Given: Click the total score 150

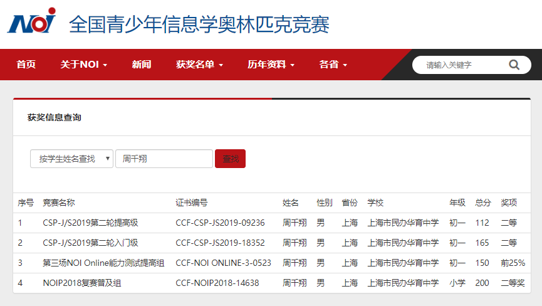Looking at the screenshot, I should pyautogui.click(x=482, y=263).
